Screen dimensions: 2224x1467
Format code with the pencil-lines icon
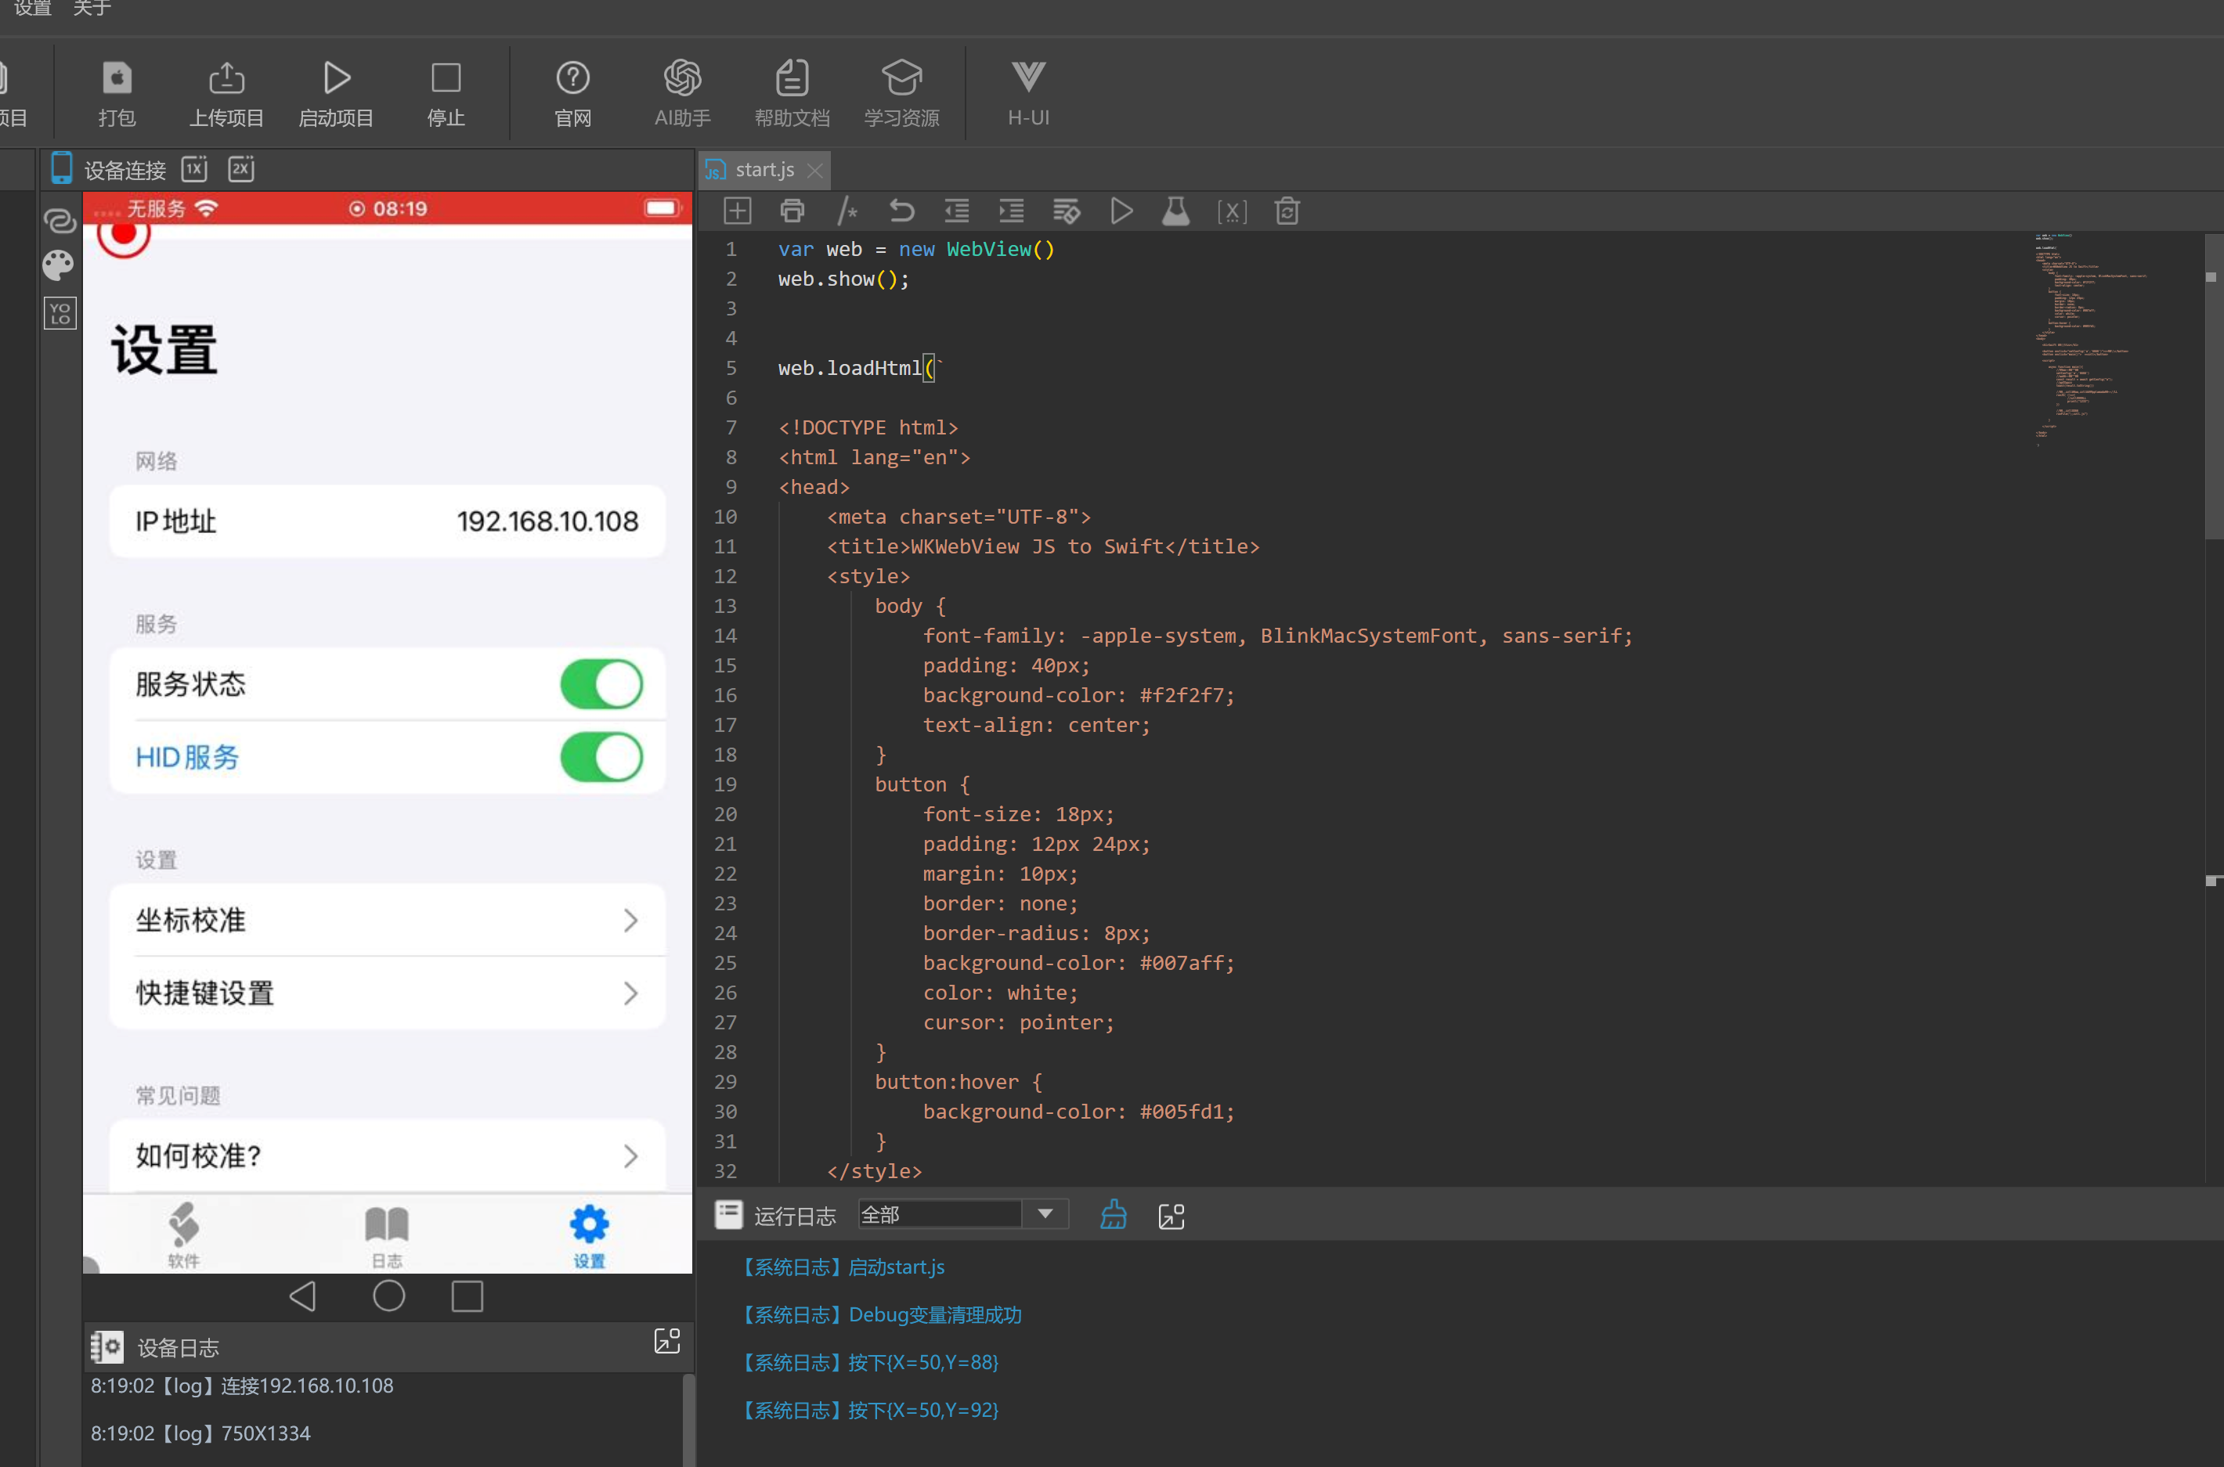(1067, 211)
